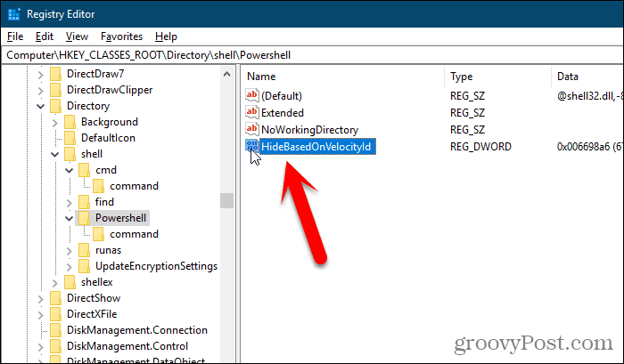Click the registry path address bar
The width and height of the screenshot is (624, 364).
pos(312,55)
